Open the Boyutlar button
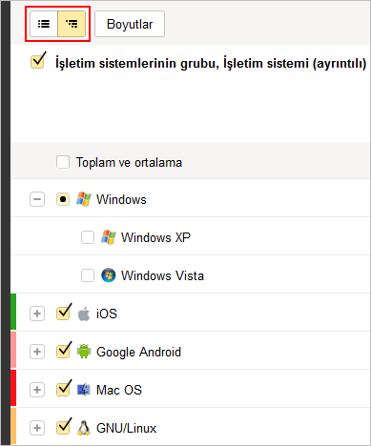Screen dimensions: 371x446 (x=130, y=24)
